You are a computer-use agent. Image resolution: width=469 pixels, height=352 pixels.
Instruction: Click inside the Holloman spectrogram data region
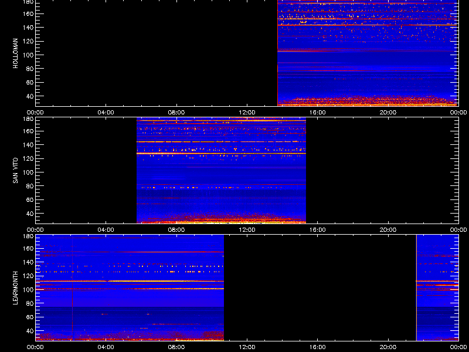[x=368, y=53]
